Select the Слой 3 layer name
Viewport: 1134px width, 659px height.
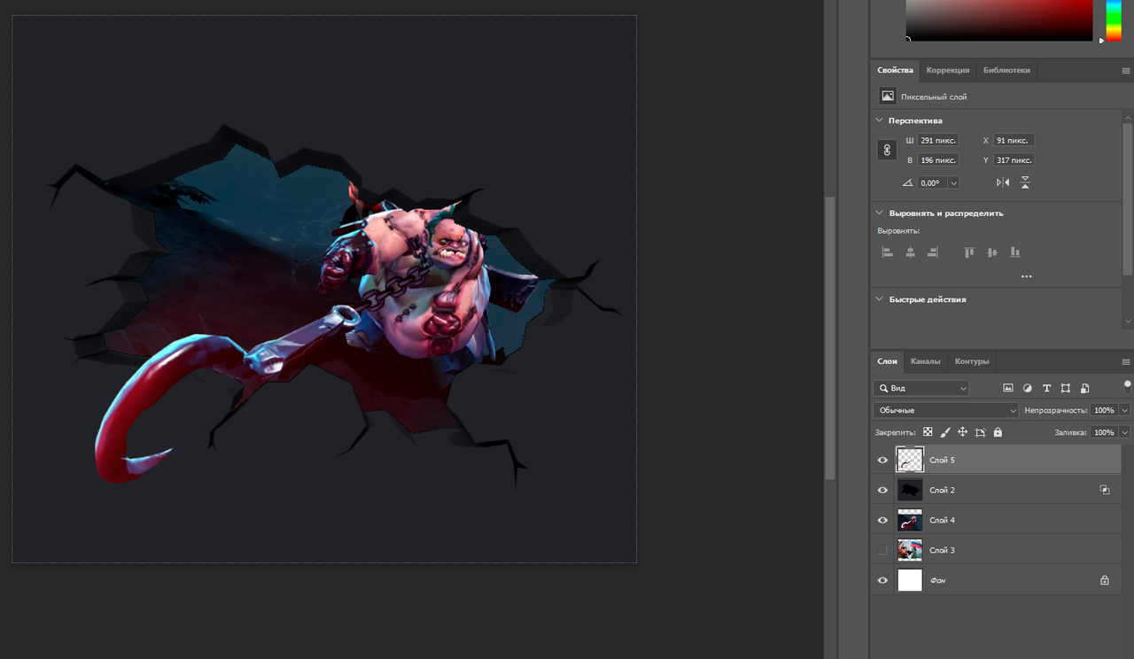point(942,550)
